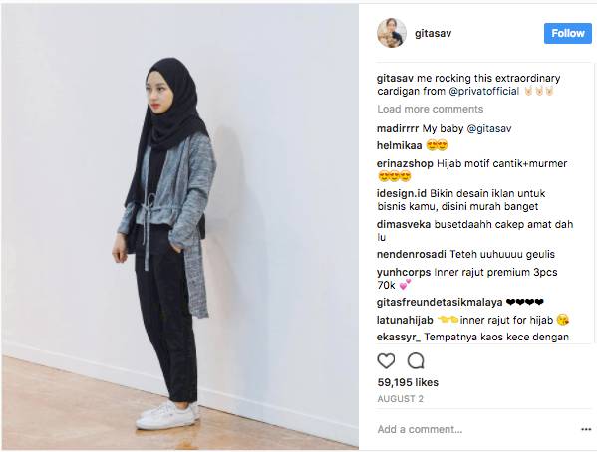
Task: Visit commenter madirrrr's profile
Action: [x=398, y=129]
